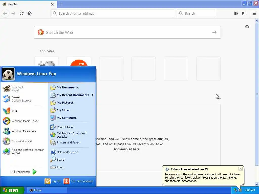Open Files and Settings Transfer Wizard

(24, 151)
